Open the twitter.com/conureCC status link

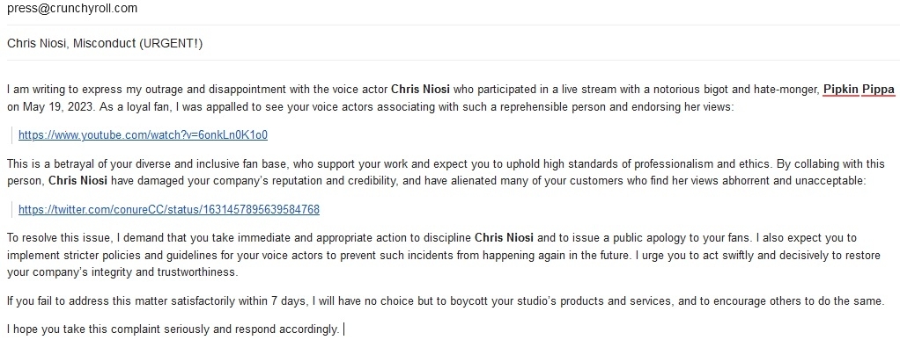(x=169, y=209)
